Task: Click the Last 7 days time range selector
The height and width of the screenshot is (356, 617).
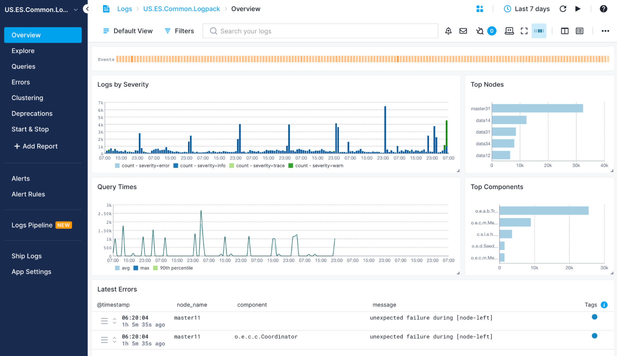Action: (x=526, y=9)
